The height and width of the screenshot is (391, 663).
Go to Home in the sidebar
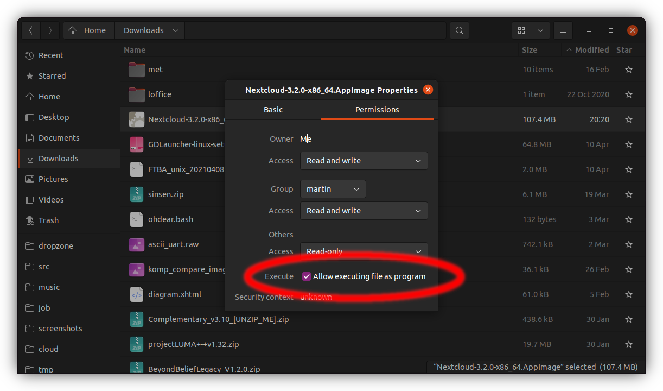(69, 97)
